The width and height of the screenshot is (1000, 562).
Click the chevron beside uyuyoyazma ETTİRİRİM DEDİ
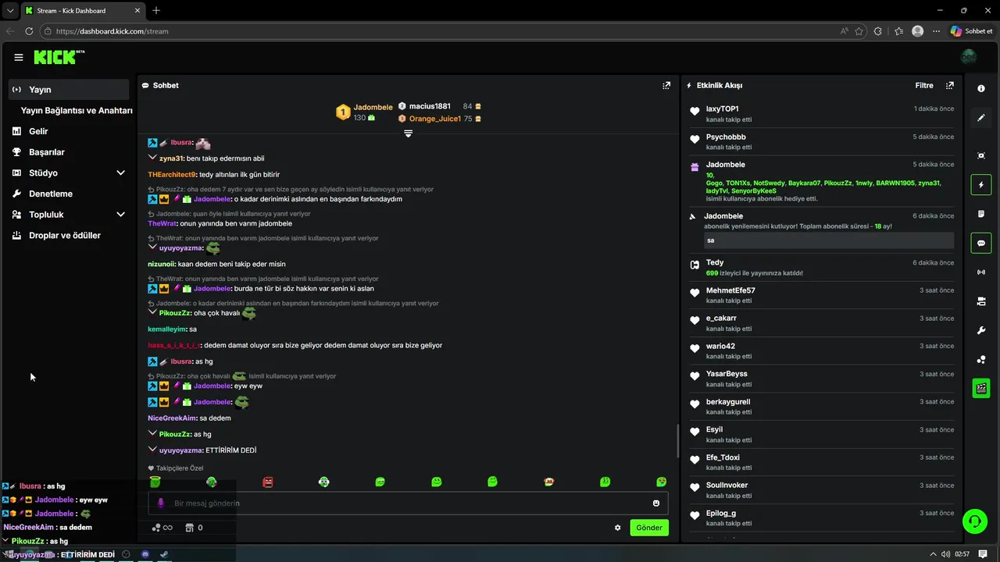point(152,450)
